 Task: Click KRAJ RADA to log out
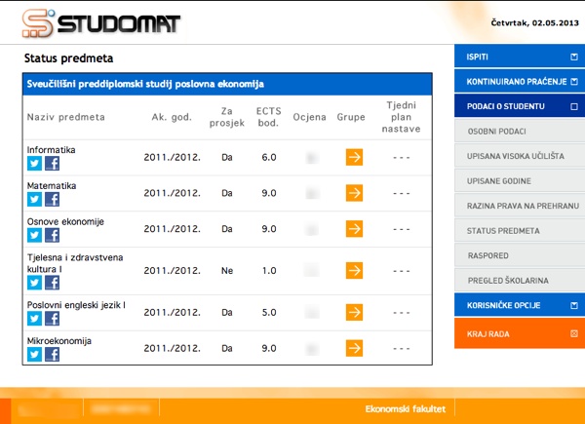pos(520,333)
